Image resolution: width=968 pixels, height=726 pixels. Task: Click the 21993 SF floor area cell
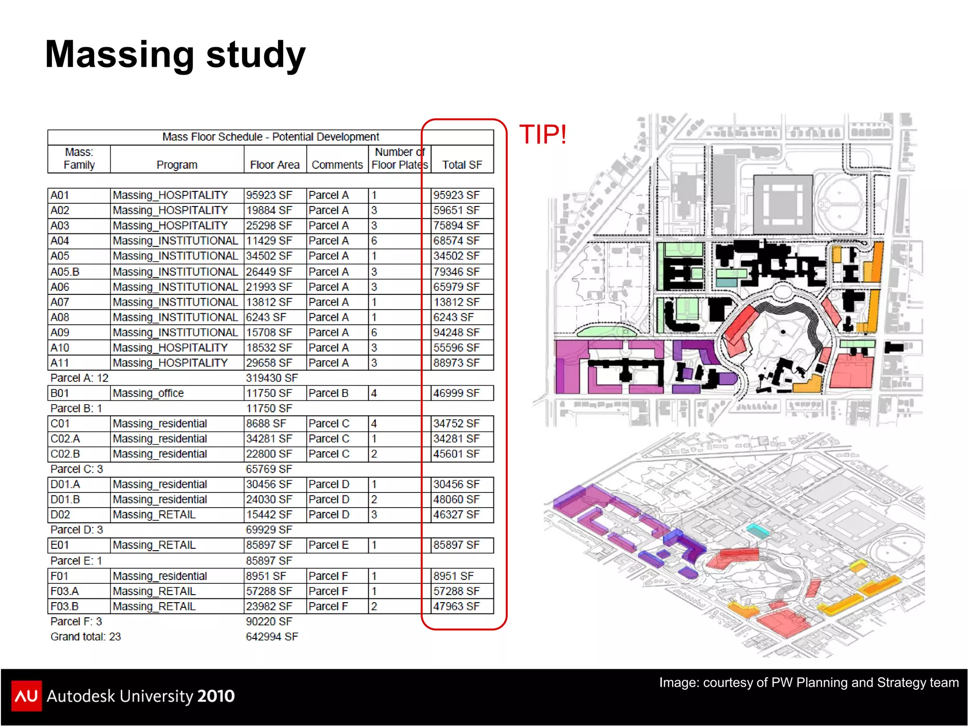pos(275,287)
